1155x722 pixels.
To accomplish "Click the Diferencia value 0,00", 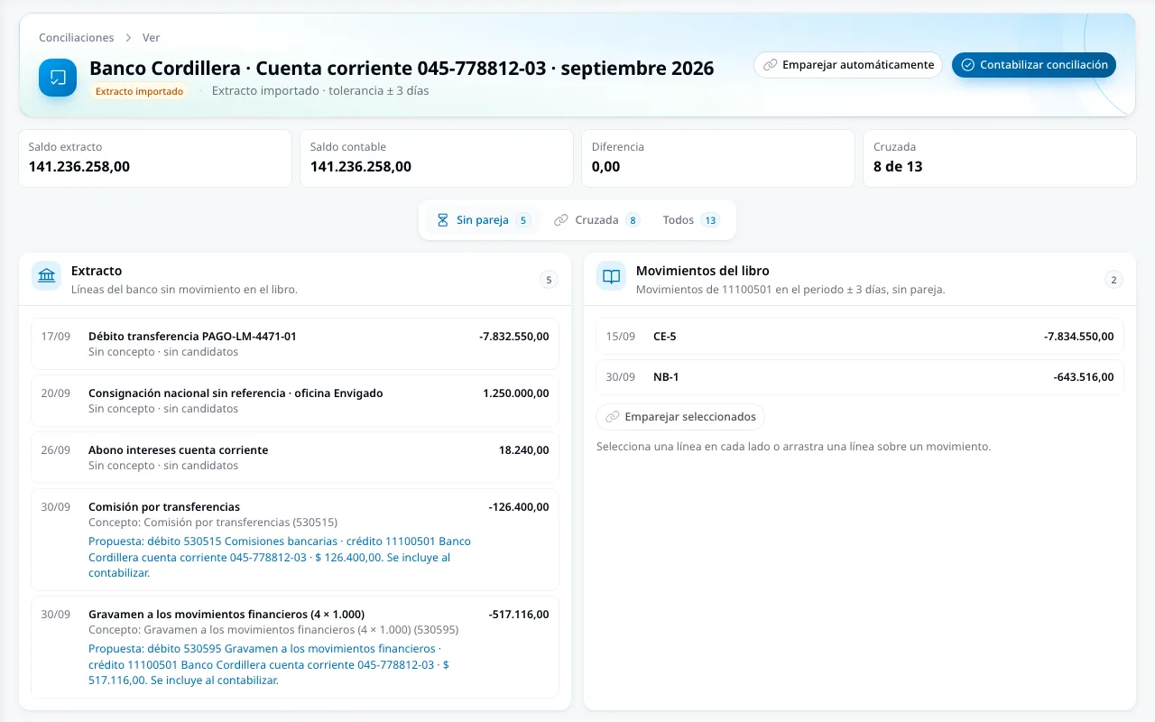I will [605, 167].
